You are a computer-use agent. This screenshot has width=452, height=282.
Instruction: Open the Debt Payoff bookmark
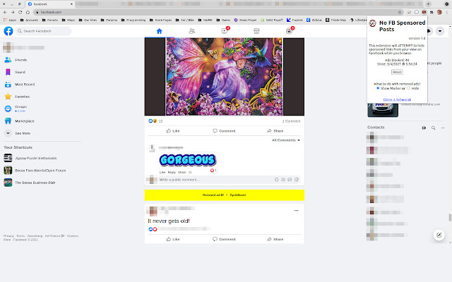coord(272,20)
